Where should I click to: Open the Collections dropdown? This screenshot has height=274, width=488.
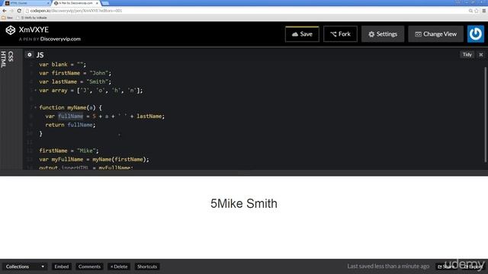[x=25, y=266]
